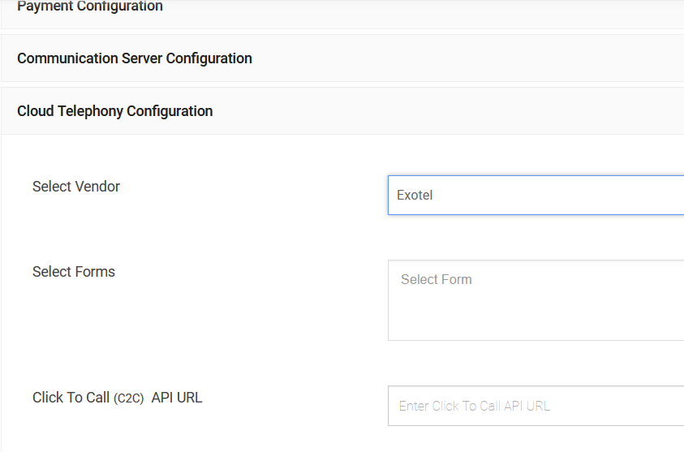Image resolution: width=684 pixels, height=452 pixels.
Task: Click the Cloud Telephony Configuration heading text
Action: coord(114,111)
